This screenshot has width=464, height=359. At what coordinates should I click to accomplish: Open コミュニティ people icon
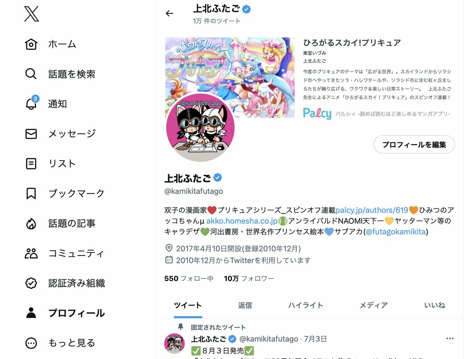tap(31, 253)
